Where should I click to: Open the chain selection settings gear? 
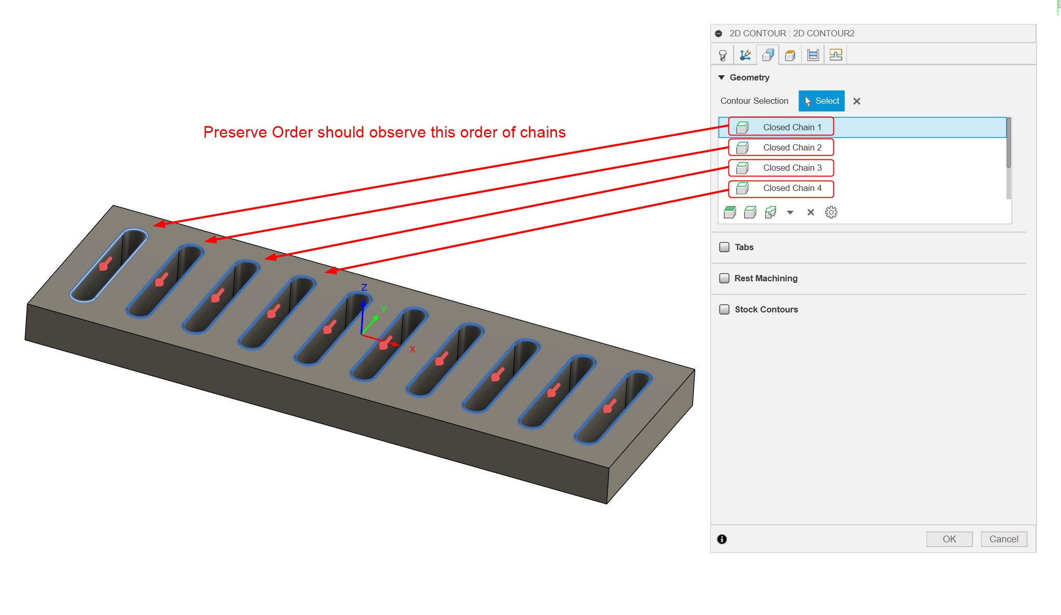click(831, 212)
